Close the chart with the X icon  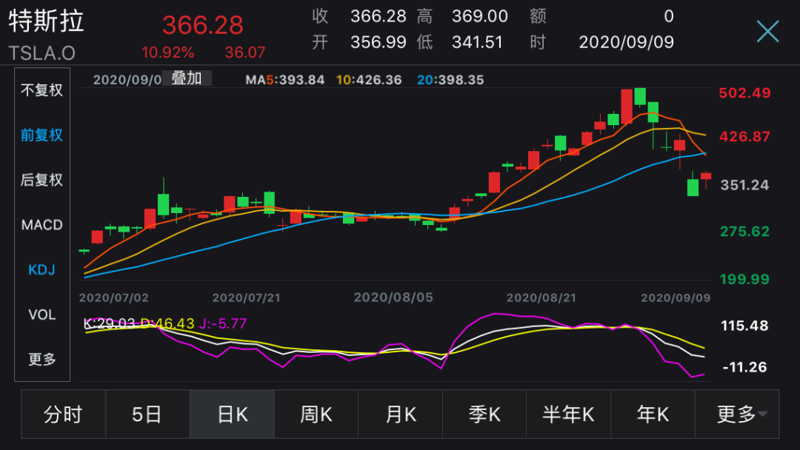(x=767, y=31)
